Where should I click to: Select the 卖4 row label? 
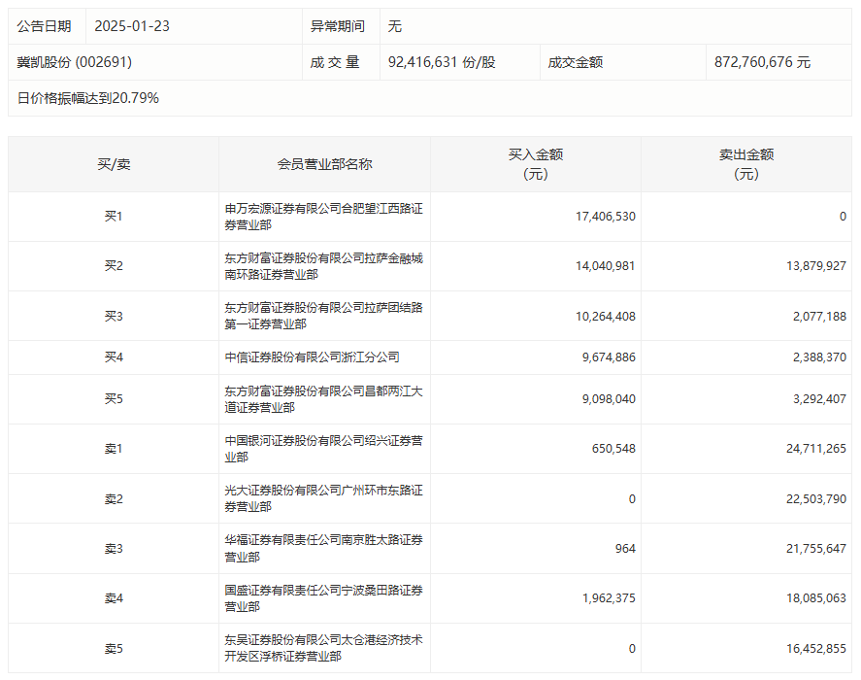coord(114,598)
